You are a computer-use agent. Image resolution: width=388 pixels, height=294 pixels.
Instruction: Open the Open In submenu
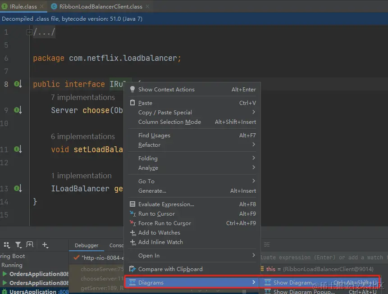(x=192, y=256)
